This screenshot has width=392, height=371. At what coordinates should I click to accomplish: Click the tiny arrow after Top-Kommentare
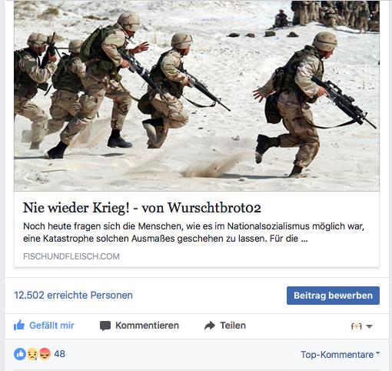(377, 353)
